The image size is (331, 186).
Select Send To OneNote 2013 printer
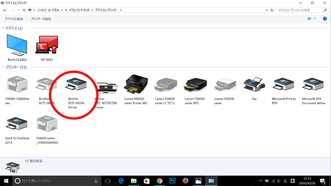point(17,130)
